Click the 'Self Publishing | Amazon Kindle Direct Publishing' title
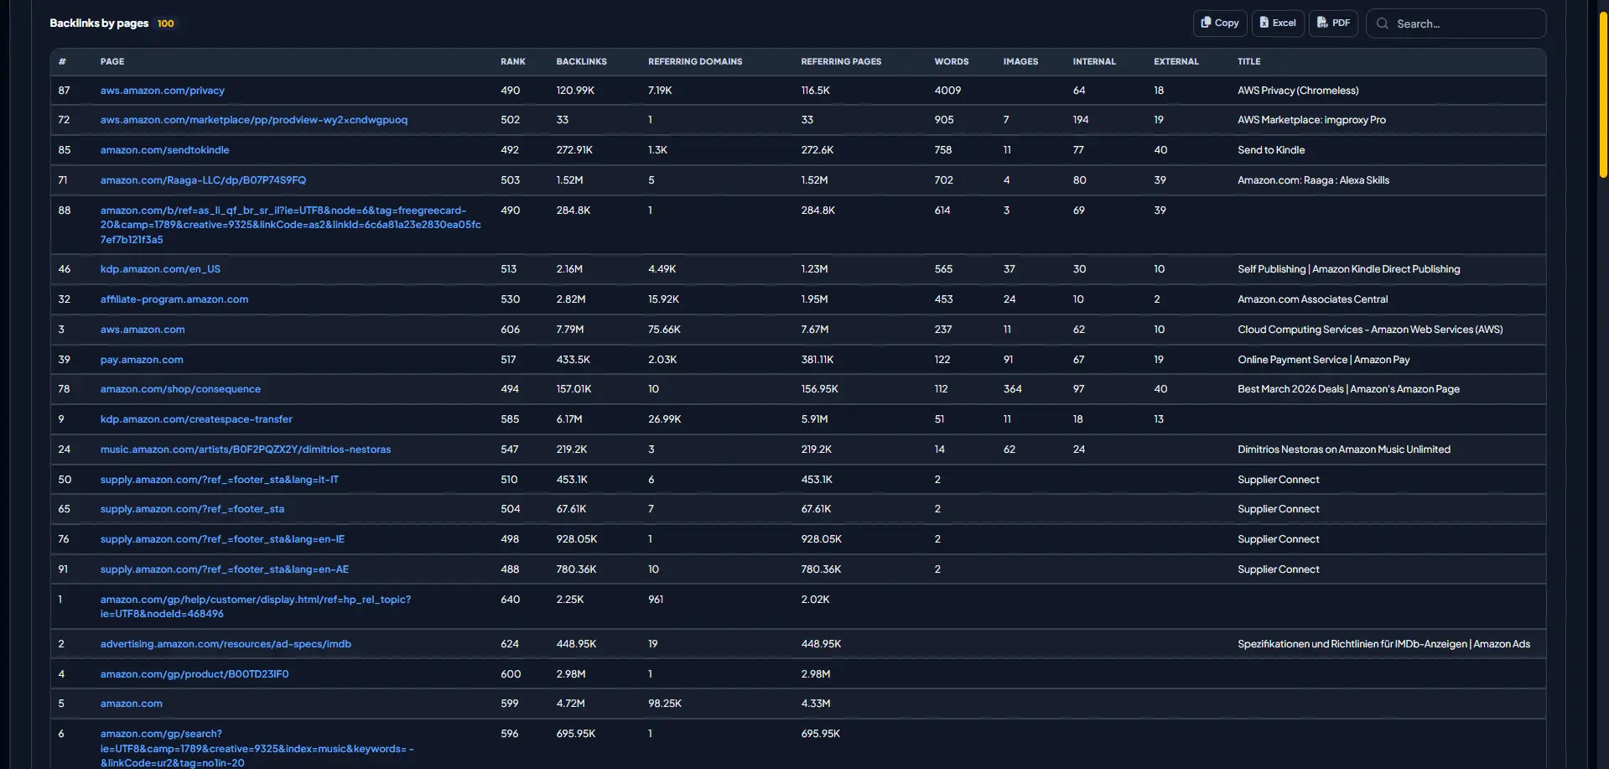This screenshot has height=769, width=1609. [x=1348, y=269]
